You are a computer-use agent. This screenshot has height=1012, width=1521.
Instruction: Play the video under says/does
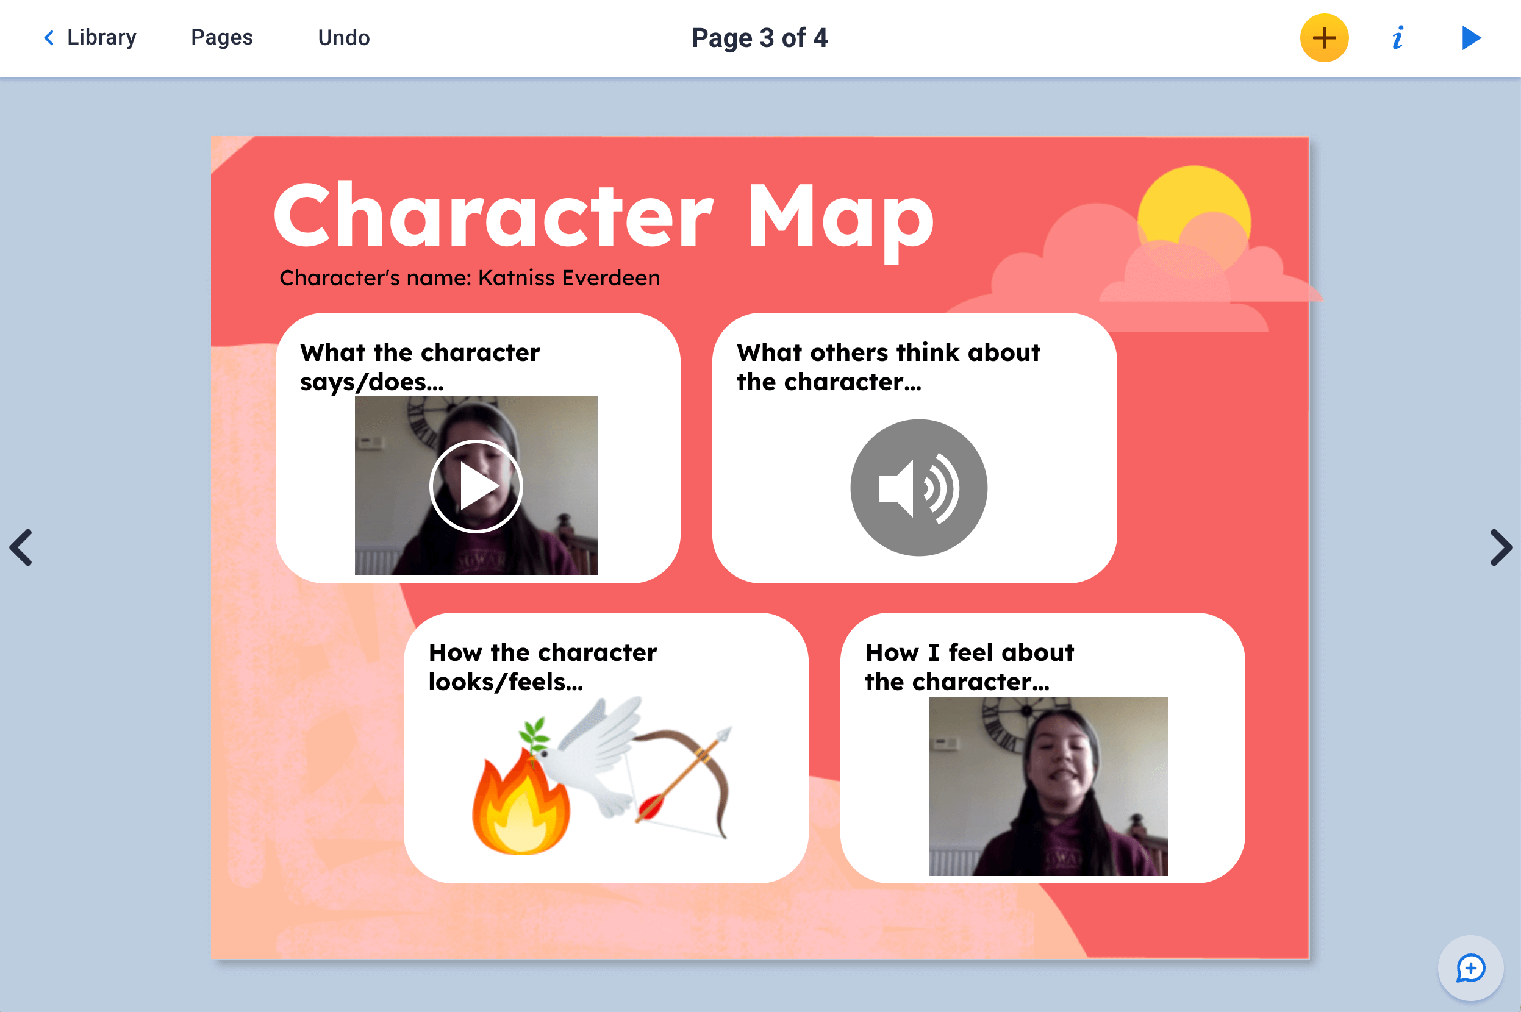(476, 486)
